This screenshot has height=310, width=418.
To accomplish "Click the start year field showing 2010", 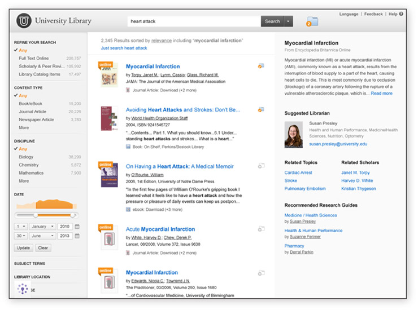I will 65,227.
